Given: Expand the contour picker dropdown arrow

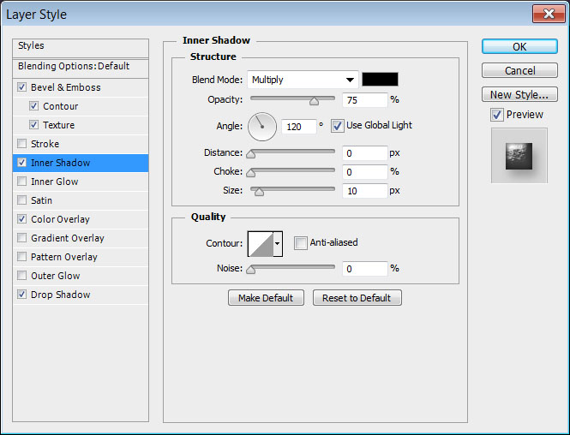Looking at the screenshot, I should click(278, 244).
